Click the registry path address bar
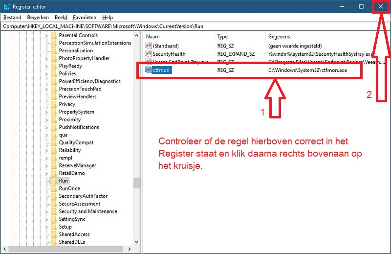391x254 pixels. click(x=195, y=26)
